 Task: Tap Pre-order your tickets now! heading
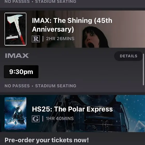(47, 140)
